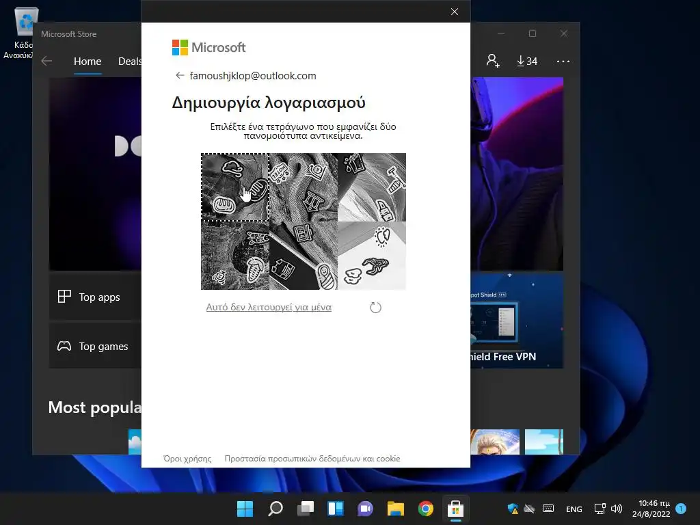Viewport: 700px width, 525px height.
Task: Open the Windows Security tray icon
Action: [x=513, y=509]
